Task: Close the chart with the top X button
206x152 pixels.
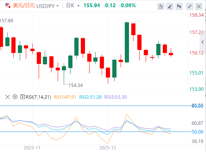Action: [199, 6]
